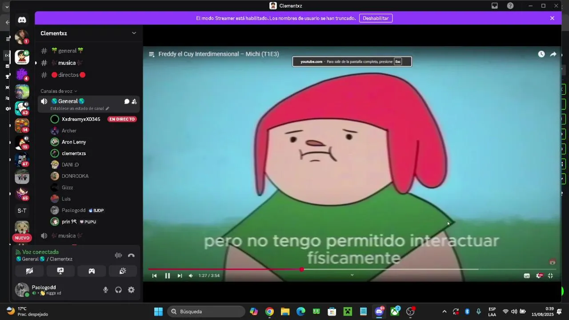
Task: Open Google Chrome from the taskbar
Action: (x=269, y=312)
